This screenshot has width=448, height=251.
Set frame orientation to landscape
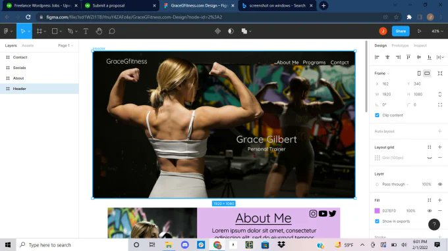(427, 73)
